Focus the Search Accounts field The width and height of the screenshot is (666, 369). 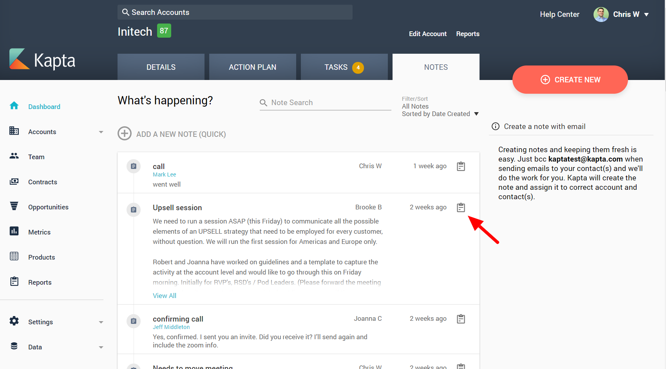pyautogui.click(x=235, y=12)
